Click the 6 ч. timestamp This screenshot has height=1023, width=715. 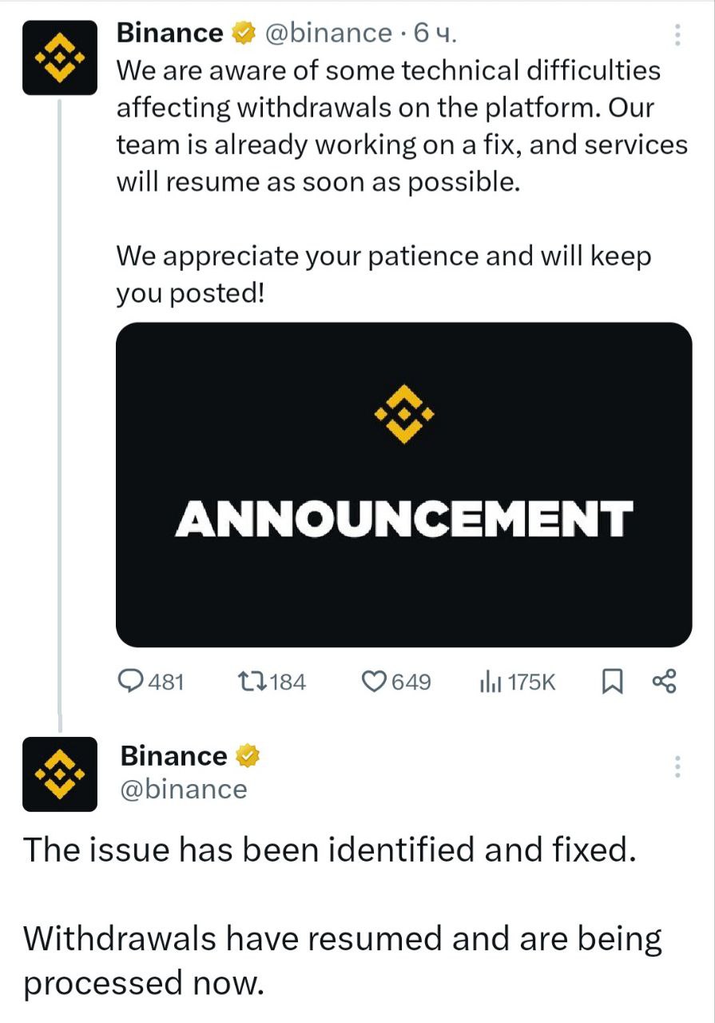click(x=435, y=34)
